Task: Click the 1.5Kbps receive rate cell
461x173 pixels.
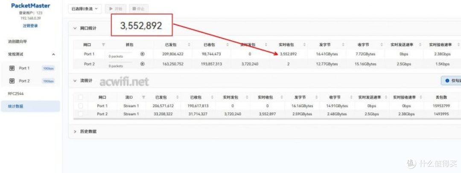Action: (x=442, y=64)
